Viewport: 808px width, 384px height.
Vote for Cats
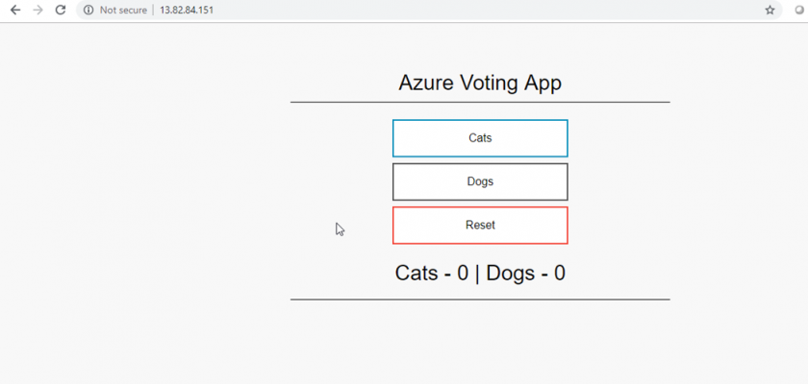480,138
